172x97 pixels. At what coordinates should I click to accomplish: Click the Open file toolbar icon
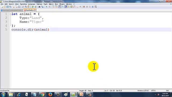pos(4,7)
